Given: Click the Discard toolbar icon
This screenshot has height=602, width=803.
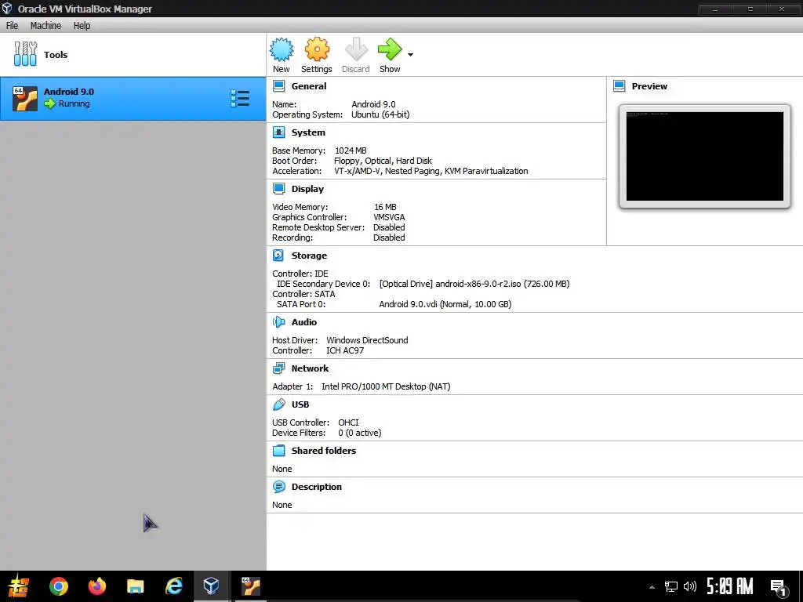Looking at the screenshot, I should 356,49.
